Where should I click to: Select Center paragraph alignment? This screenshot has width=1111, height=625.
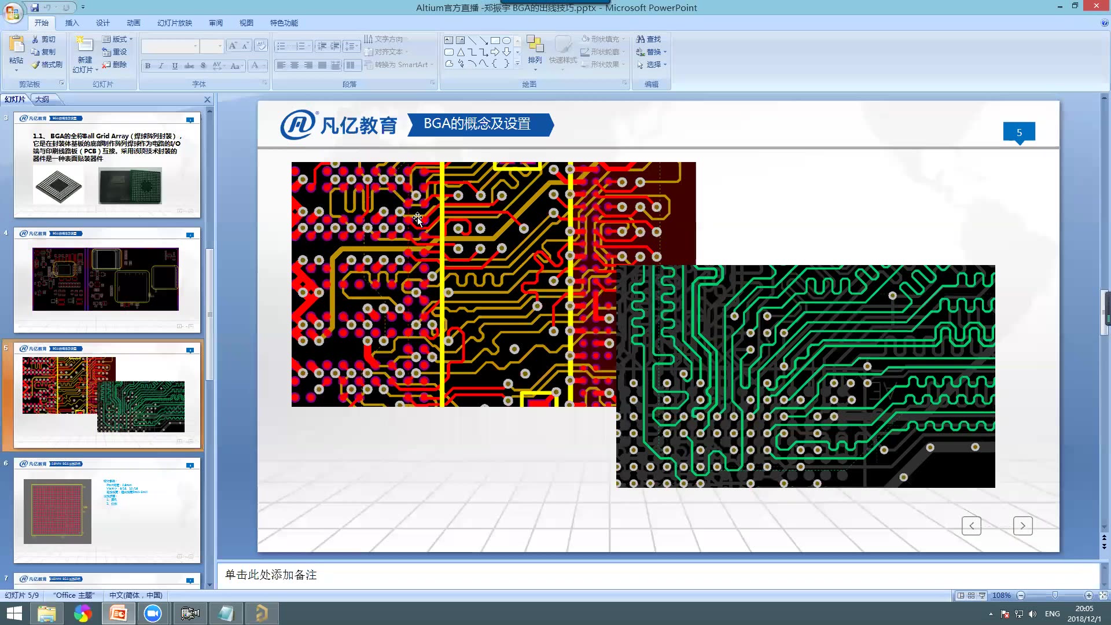click(295, 65)
